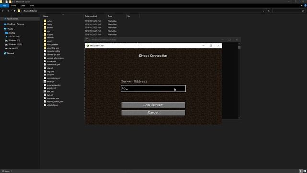Viewport: 307px width, 173px height.
Task: Open Windows (C:) drive in navigation pane
Action: 14,40
